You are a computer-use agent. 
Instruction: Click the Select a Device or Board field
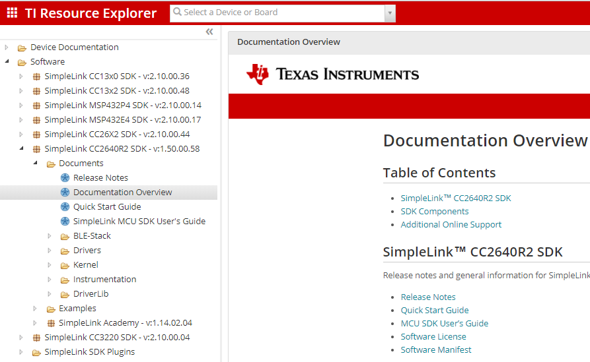pyautogui.click(x=277, y=13)
